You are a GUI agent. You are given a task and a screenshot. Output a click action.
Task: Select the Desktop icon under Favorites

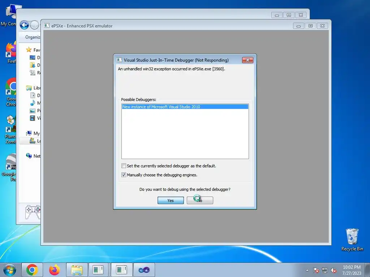pos(33,57)
